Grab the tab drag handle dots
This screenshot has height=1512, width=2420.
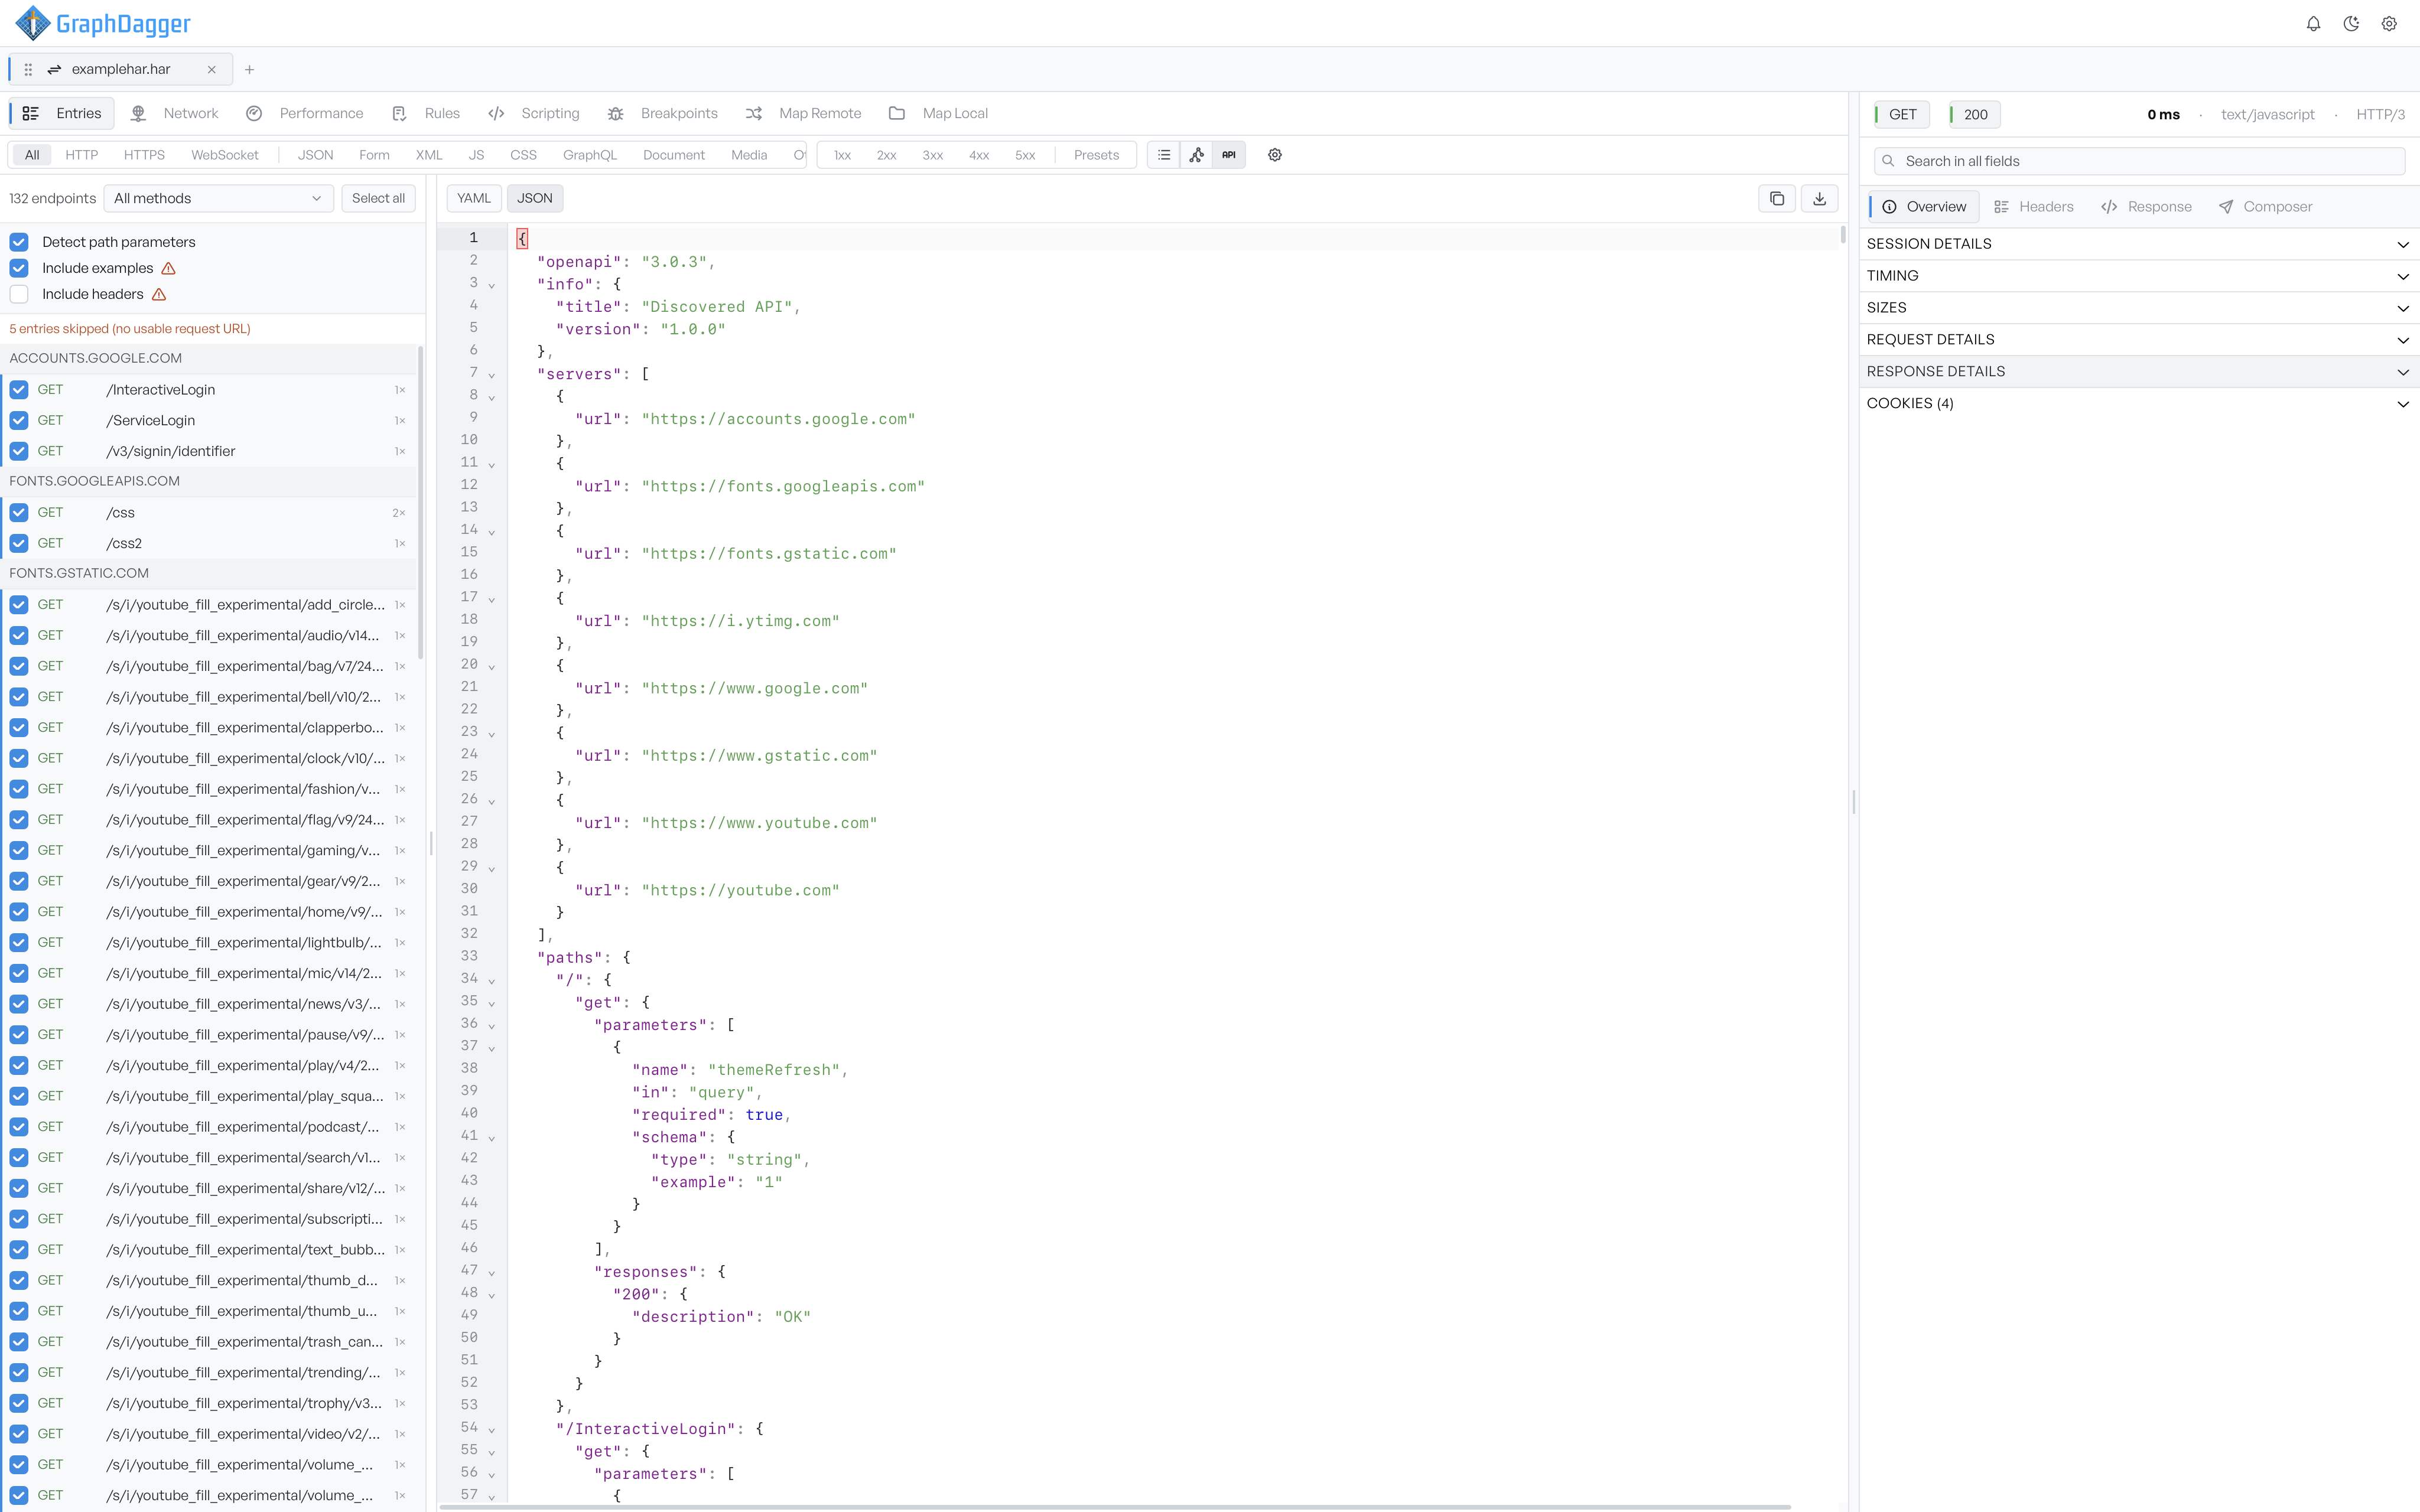(28, 70)
